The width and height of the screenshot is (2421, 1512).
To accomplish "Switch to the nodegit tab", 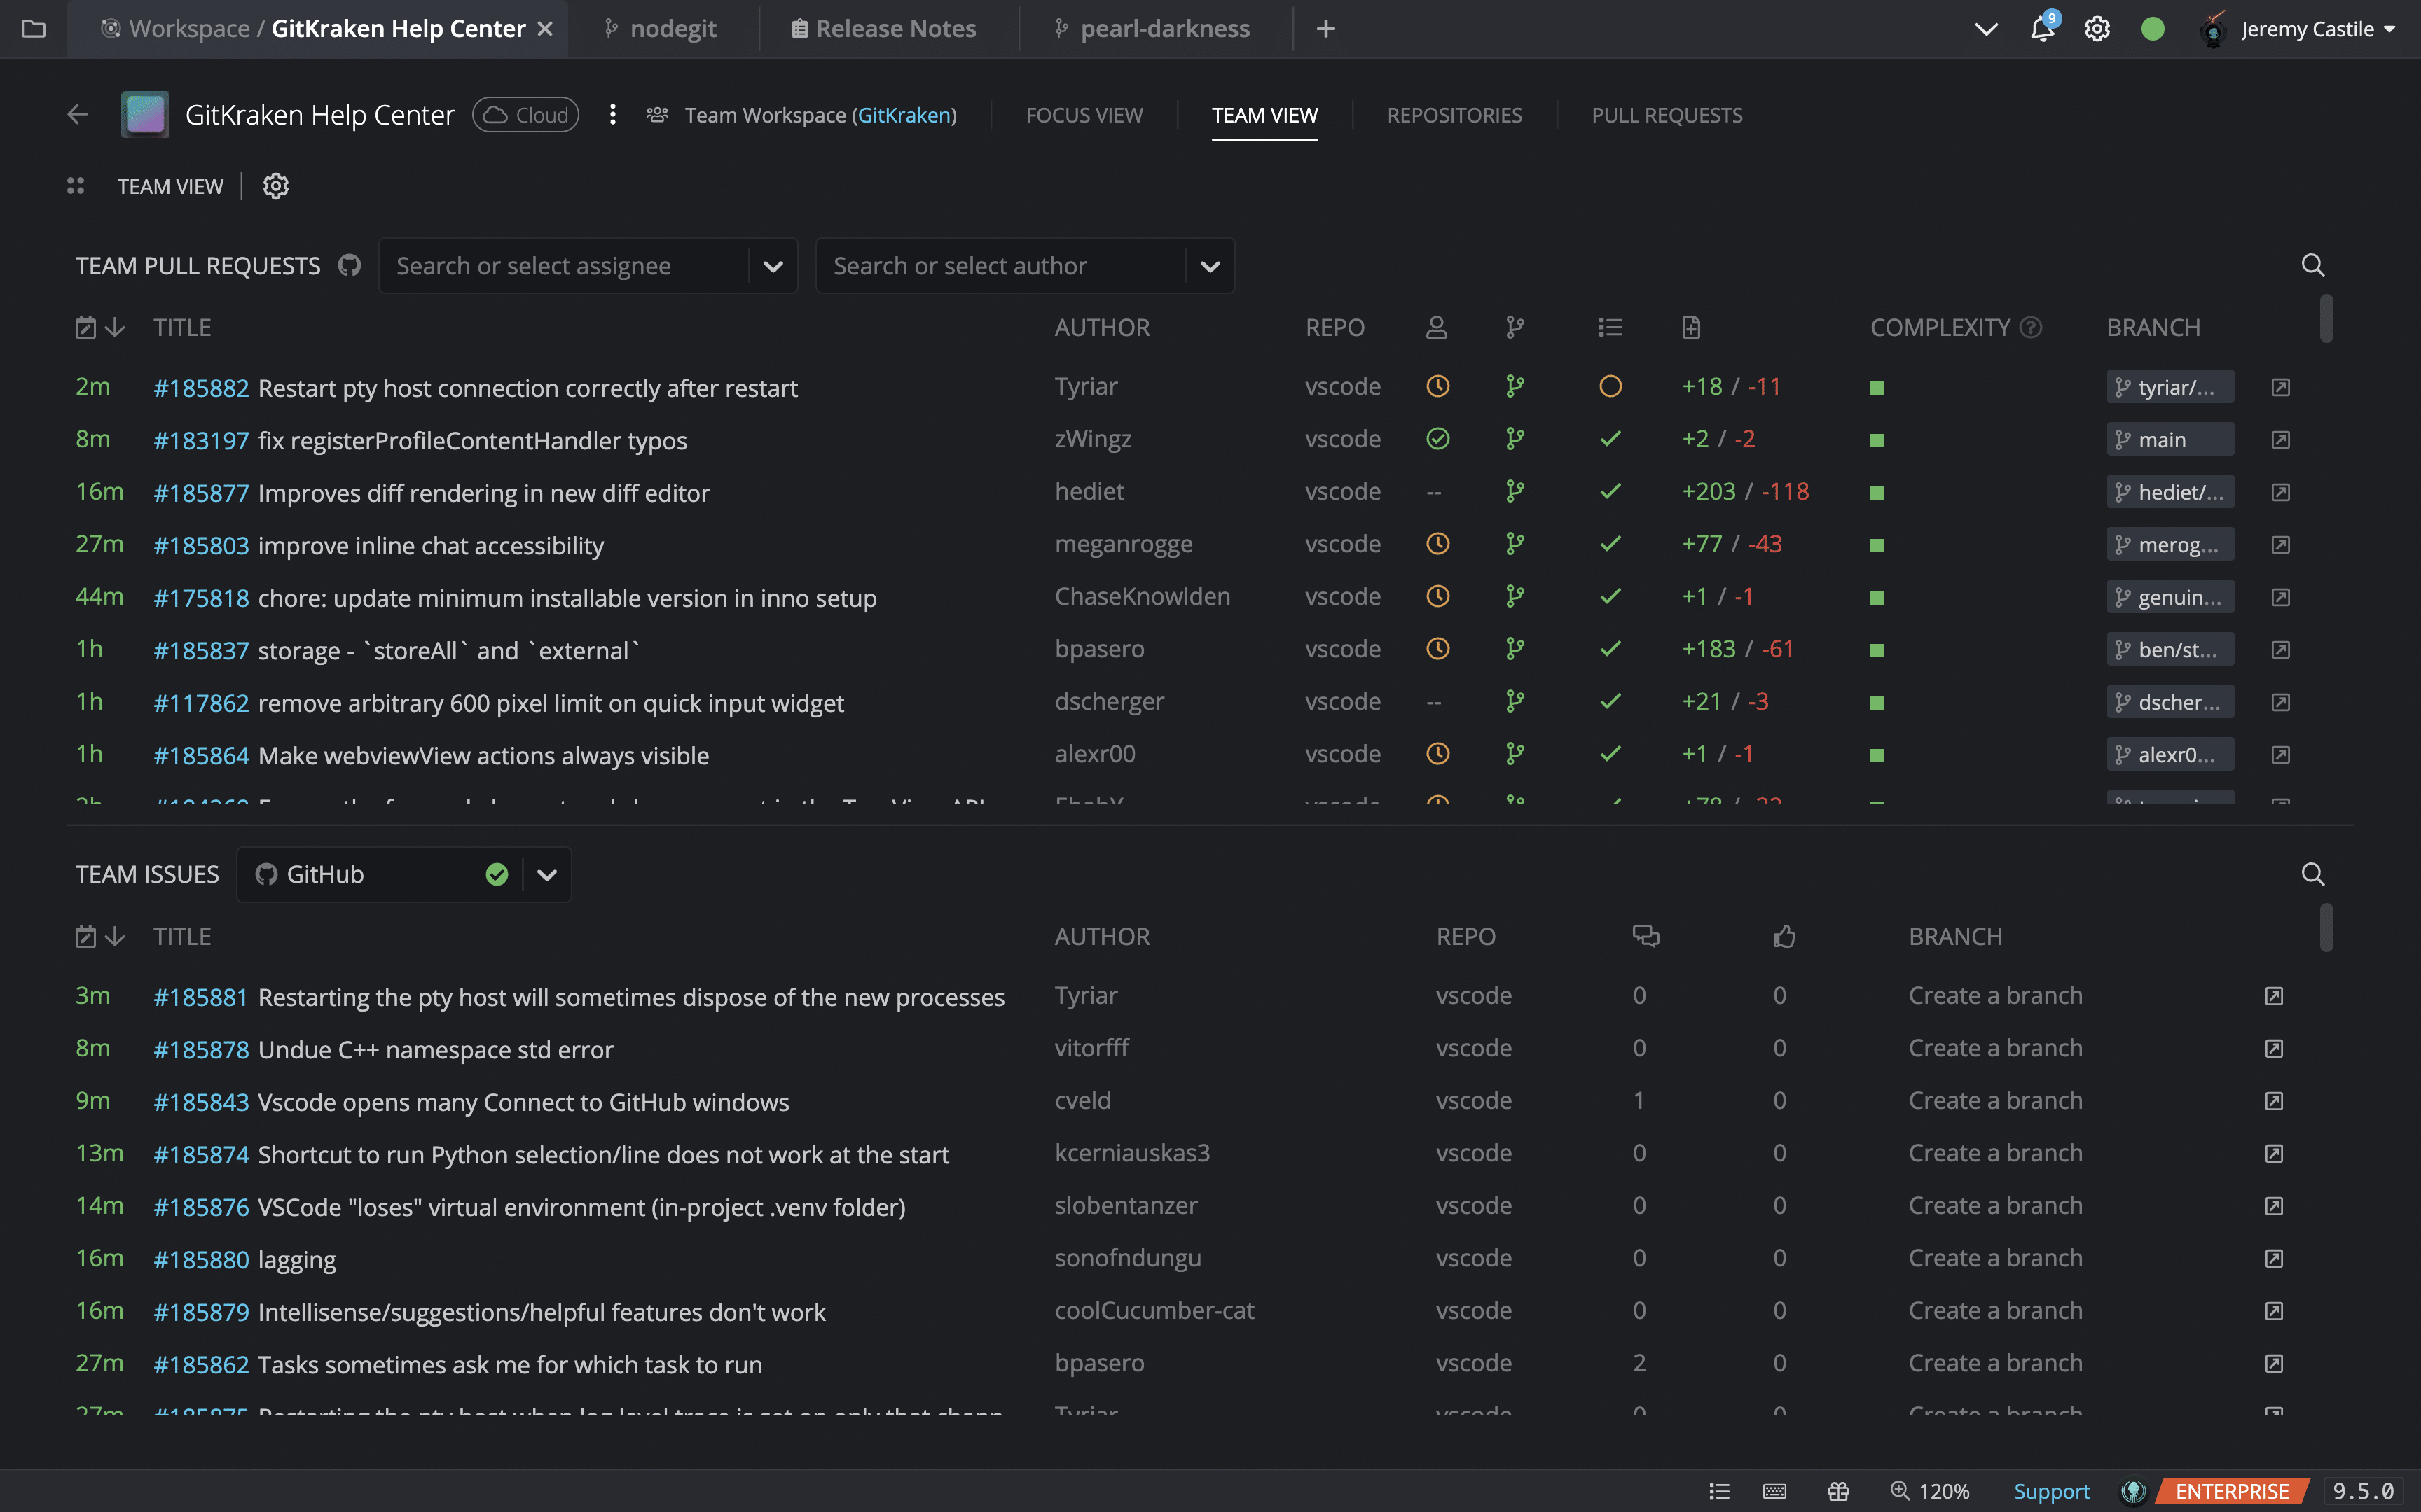I will pyautogui.click(x=661, y=29).
